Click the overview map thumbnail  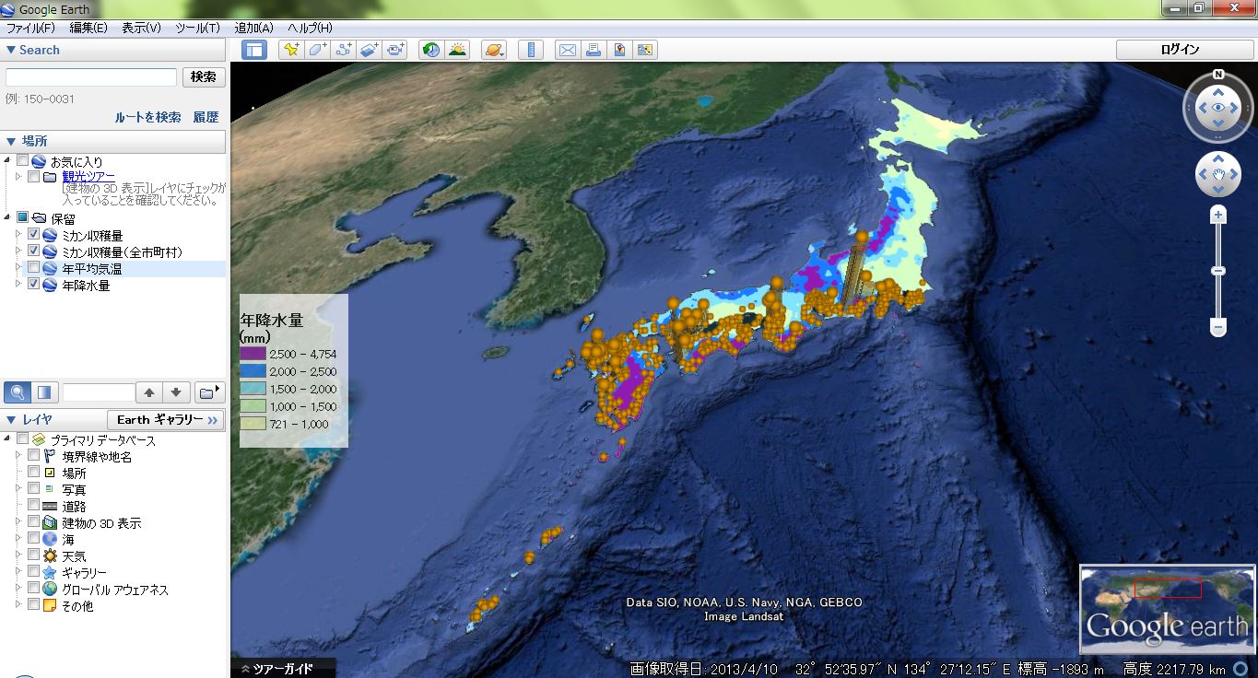[x=1167, y=608]
